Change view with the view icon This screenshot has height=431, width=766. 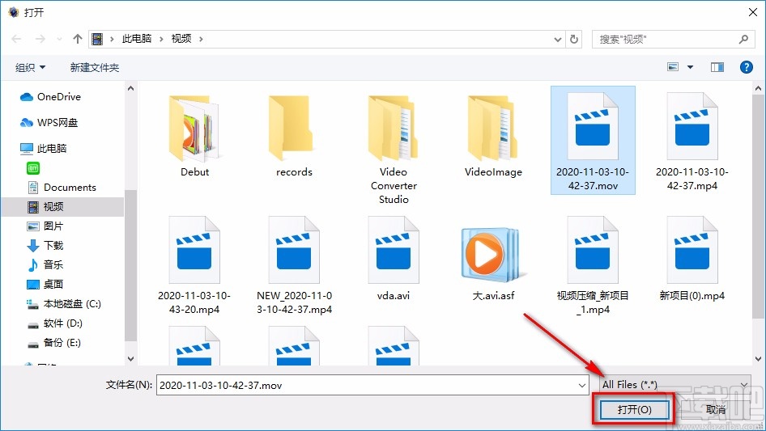point(673,67)
